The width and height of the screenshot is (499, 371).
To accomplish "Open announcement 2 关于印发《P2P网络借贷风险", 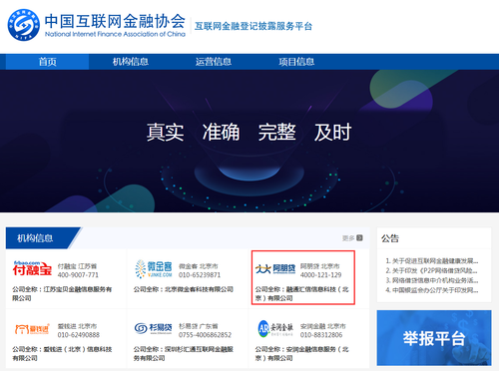I will (432, 270).
